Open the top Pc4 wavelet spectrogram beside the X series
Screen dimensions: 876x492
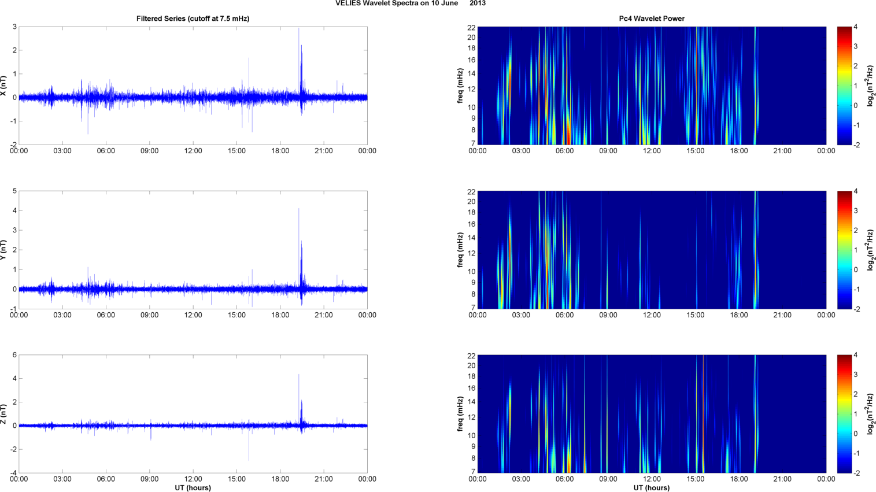click(x=652, y=86)
